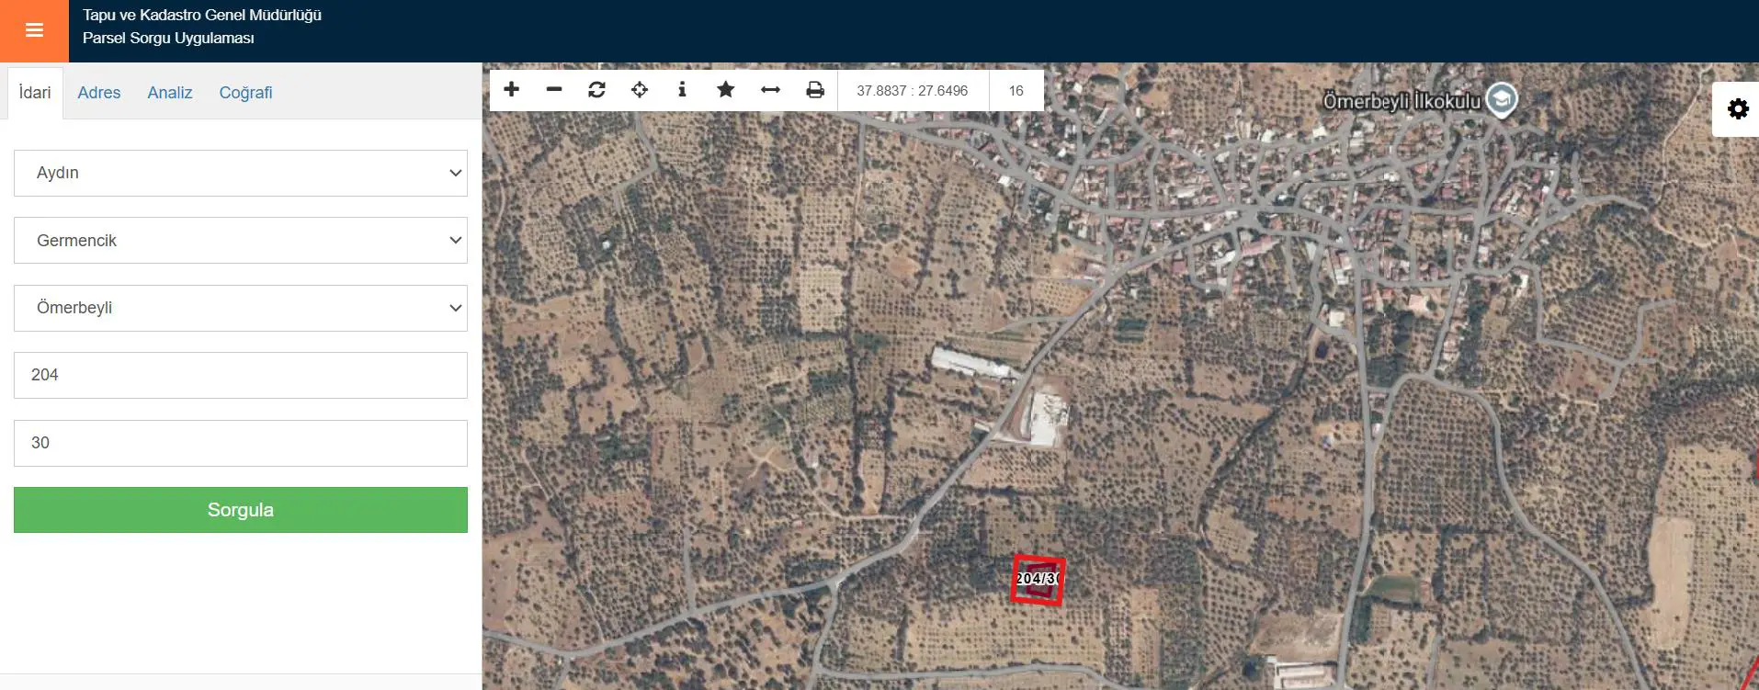This screenshot has height=690, width=1759.
Task: Open the Adres tab
Action: (99, 93)
